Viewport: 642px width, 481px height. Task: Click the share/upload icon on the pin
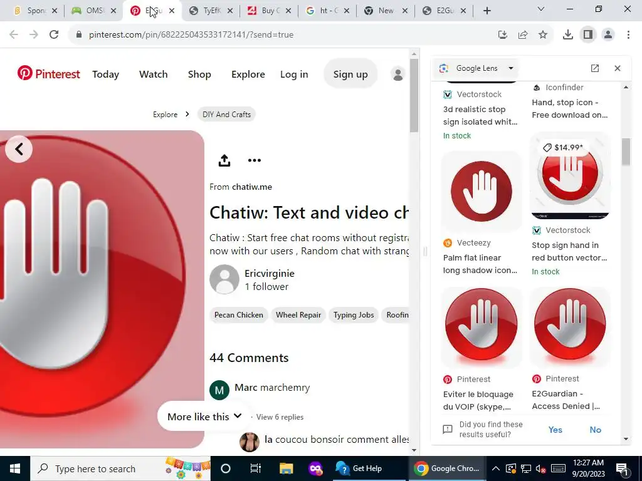pos(224,160)
